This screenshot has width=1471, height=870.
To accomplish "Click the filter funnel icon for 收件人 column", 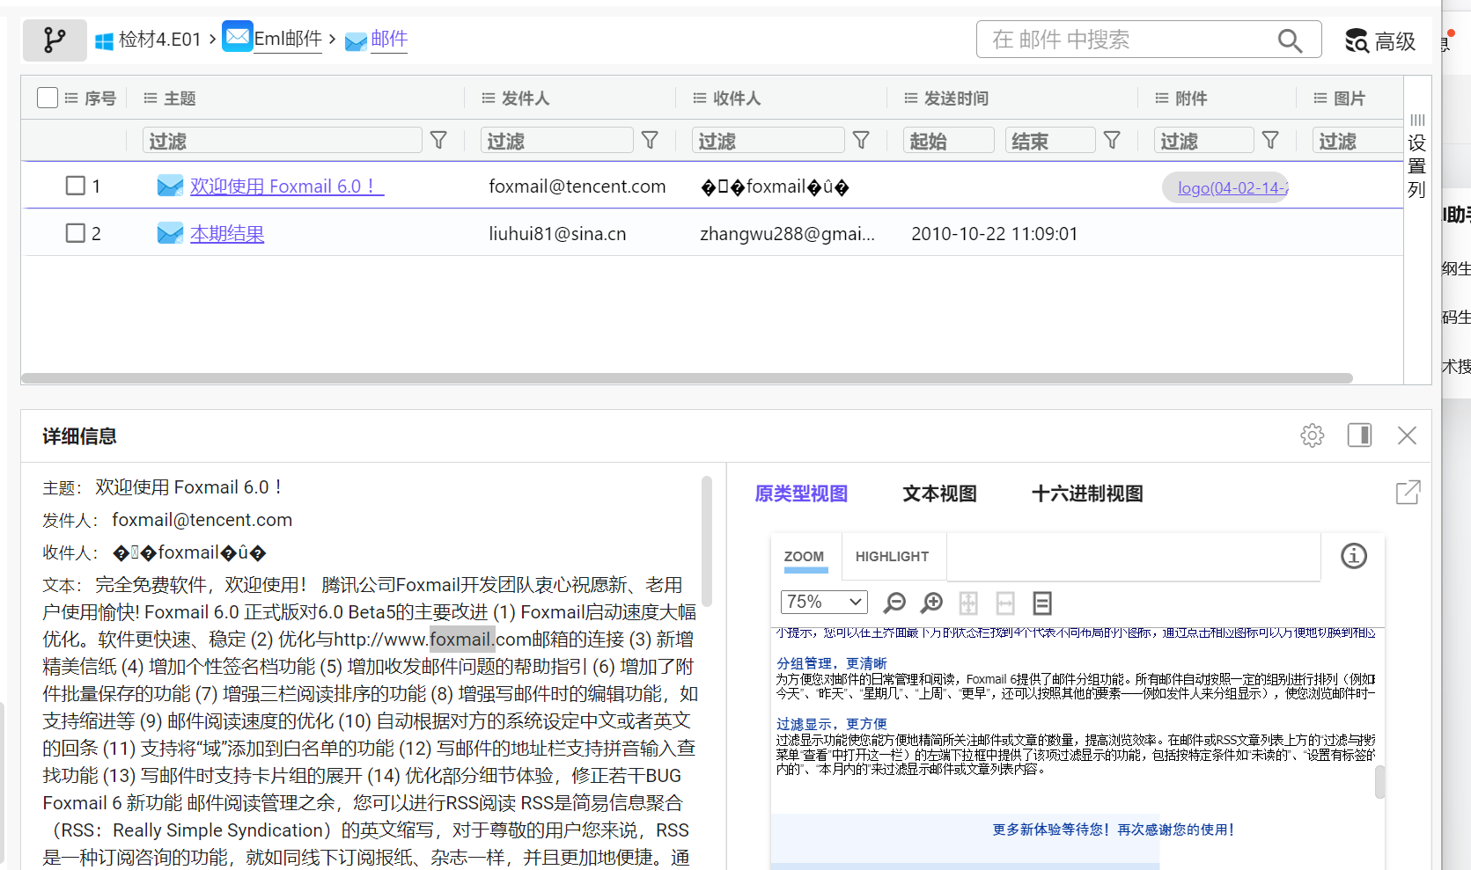I will pyautogui.click(x=861, y=141).
